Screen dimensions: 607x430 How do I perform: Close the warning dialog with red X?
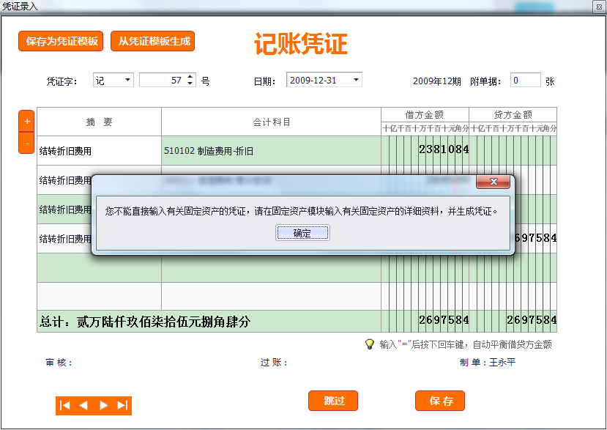(493, 182)
